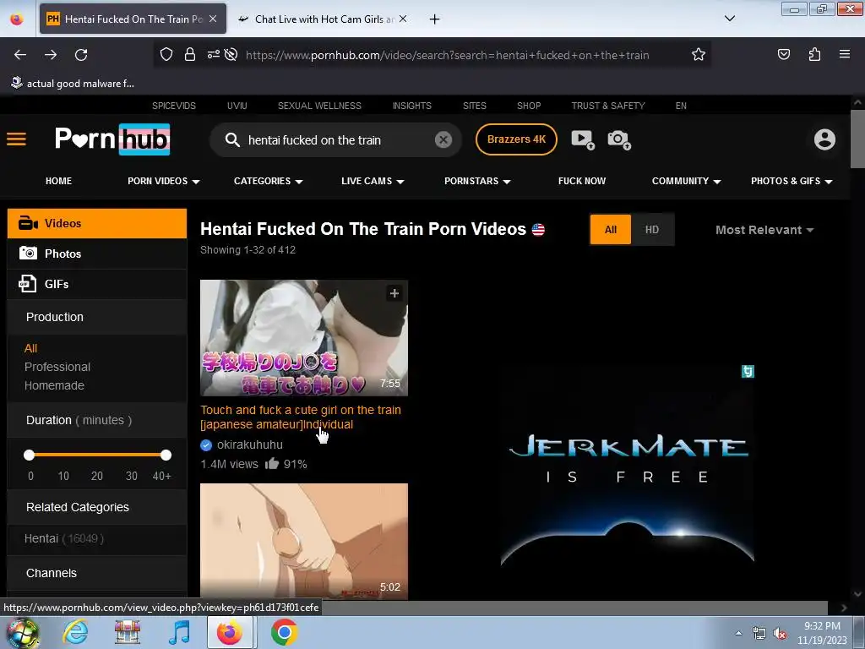
Task: Click the duration slider maximum handle
Action: (166, 455)
